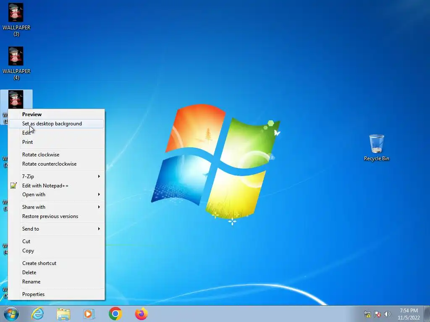This screenshot has height=322, width=430.
Task: Choose Print in the context menu
Action: pos(57,142)
